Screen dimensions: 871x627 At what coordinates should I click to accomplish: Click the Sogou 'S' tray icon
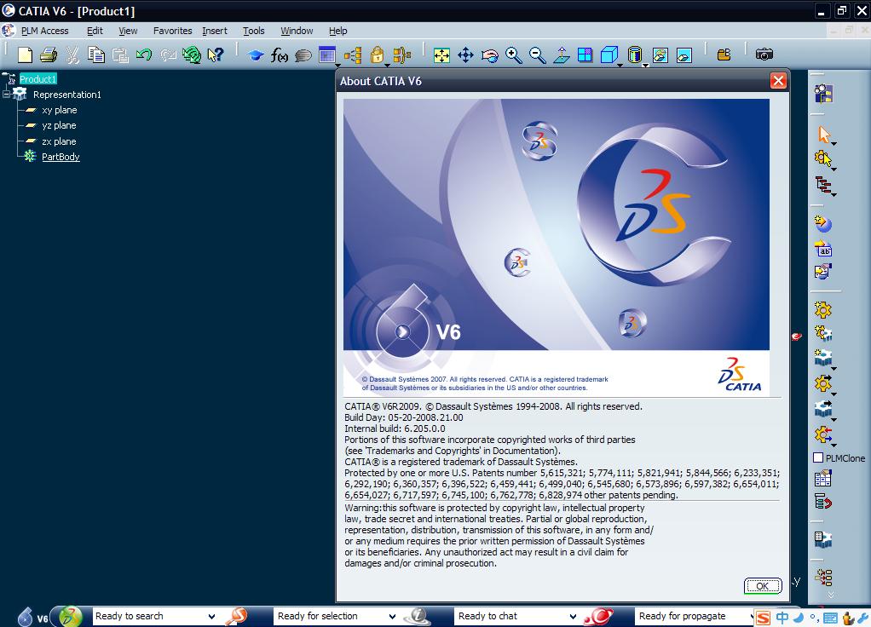coord(764,618)
